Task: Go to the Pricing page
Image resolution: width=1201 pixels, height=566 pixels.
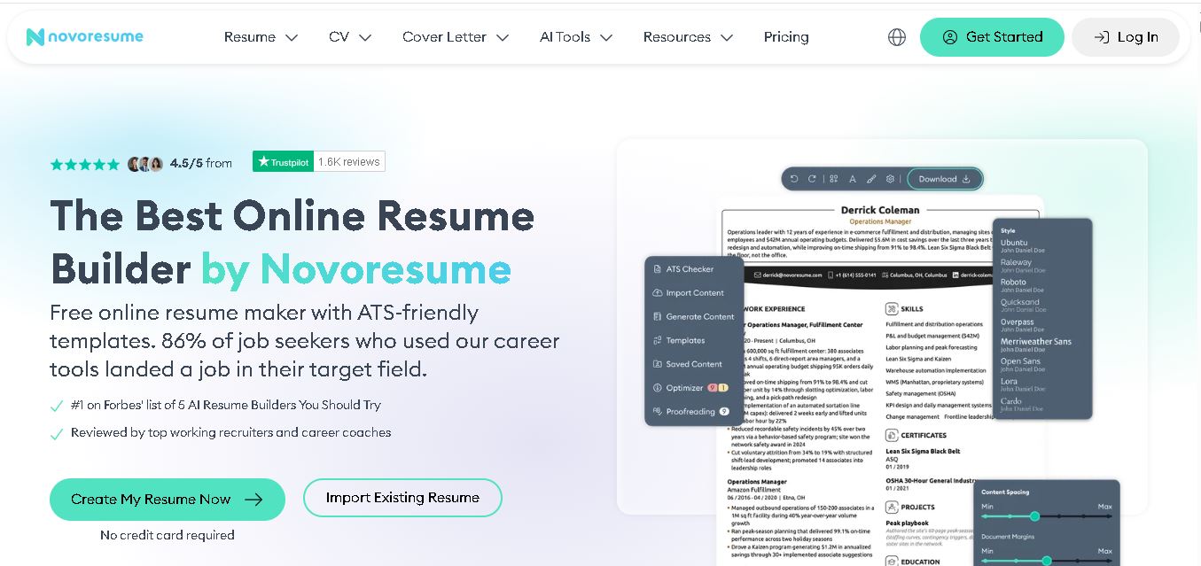Action: pos(786,37)
